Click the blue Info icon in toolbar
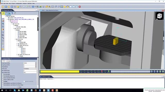 click(33, 7)
